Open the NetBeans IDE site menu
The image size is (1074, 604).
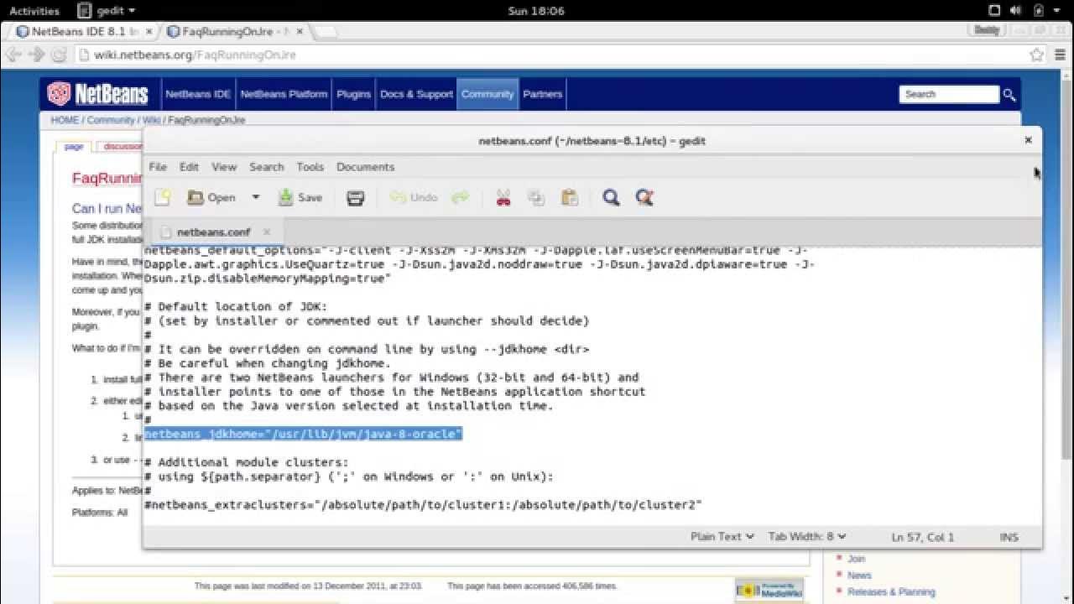tap(198, 94)
